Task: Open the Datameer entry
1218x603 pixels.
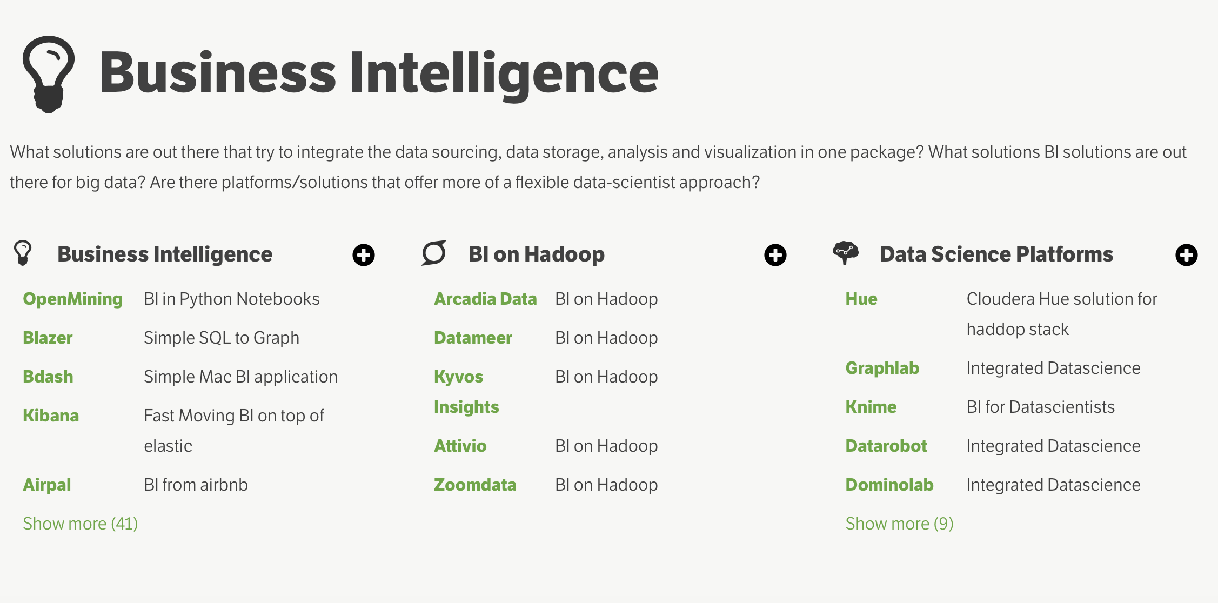Action: point(473,337)
